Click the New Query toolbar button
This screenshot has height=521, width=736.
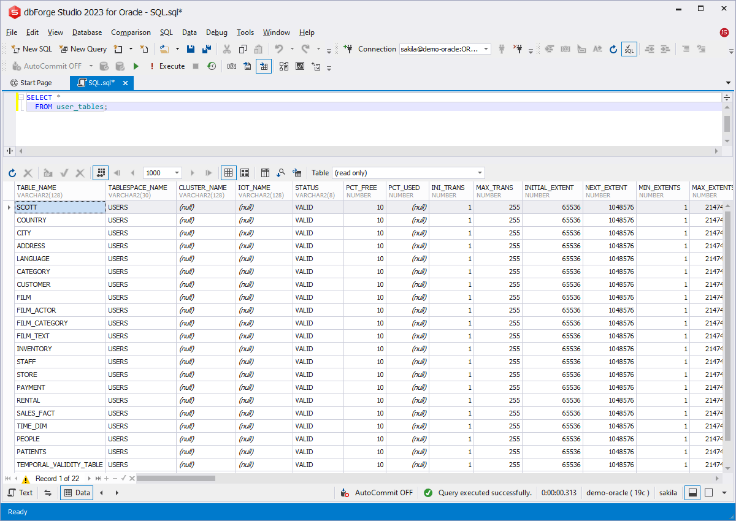[83, 49]
